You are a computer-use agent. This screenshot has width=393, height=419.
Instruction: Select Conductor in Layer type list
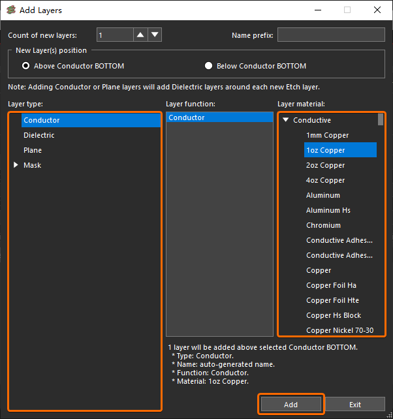click(x=42, y=120)
